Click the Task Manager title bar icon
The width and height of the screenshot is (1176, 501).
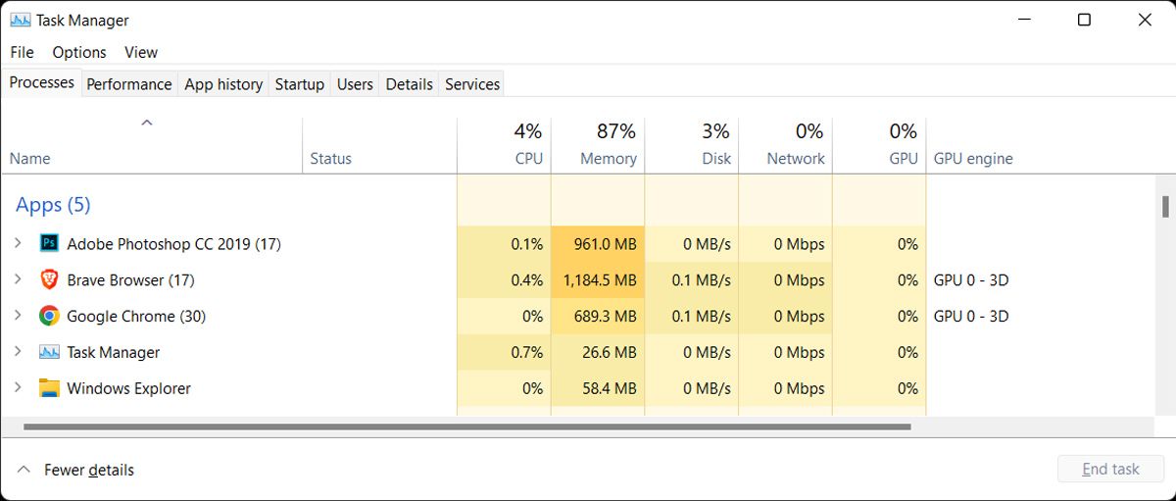pos(20,20)
